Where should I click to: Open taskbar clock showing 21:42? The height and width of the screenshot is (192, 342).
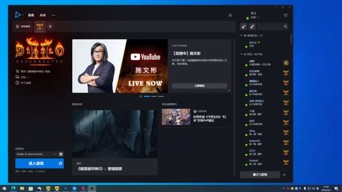[x=326, y=189]
